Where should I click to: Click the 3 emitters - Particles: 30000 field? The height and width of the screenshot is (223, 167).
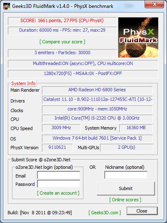click(x=62, y=53)
